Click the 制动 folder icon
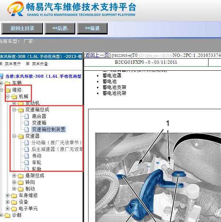 [x=21, y=189]
